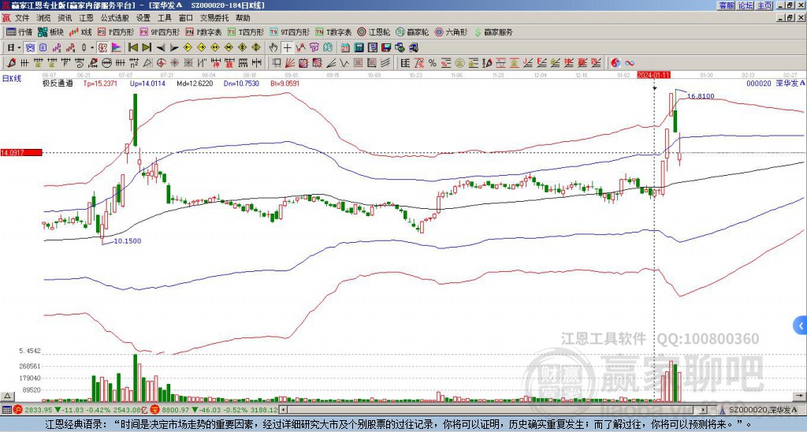
Task: Select the fan lines drawing tool
Action: click(x=290, y=63)
